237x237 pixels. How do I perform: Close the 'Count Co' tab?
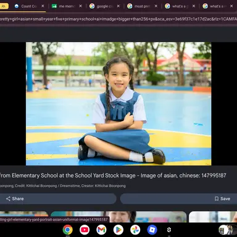pyautogui.click(x=43, y=6)
